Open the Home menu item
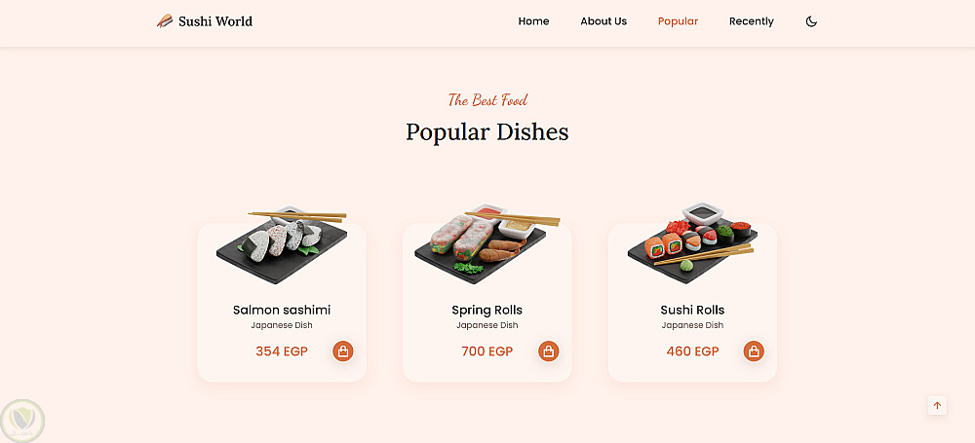 pos(533,21)
